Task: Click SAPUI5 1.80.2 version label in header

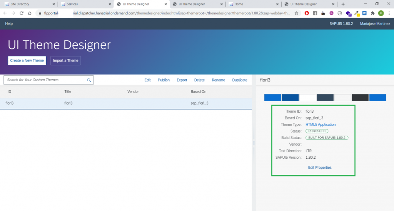Action: (x=341, y=23)
